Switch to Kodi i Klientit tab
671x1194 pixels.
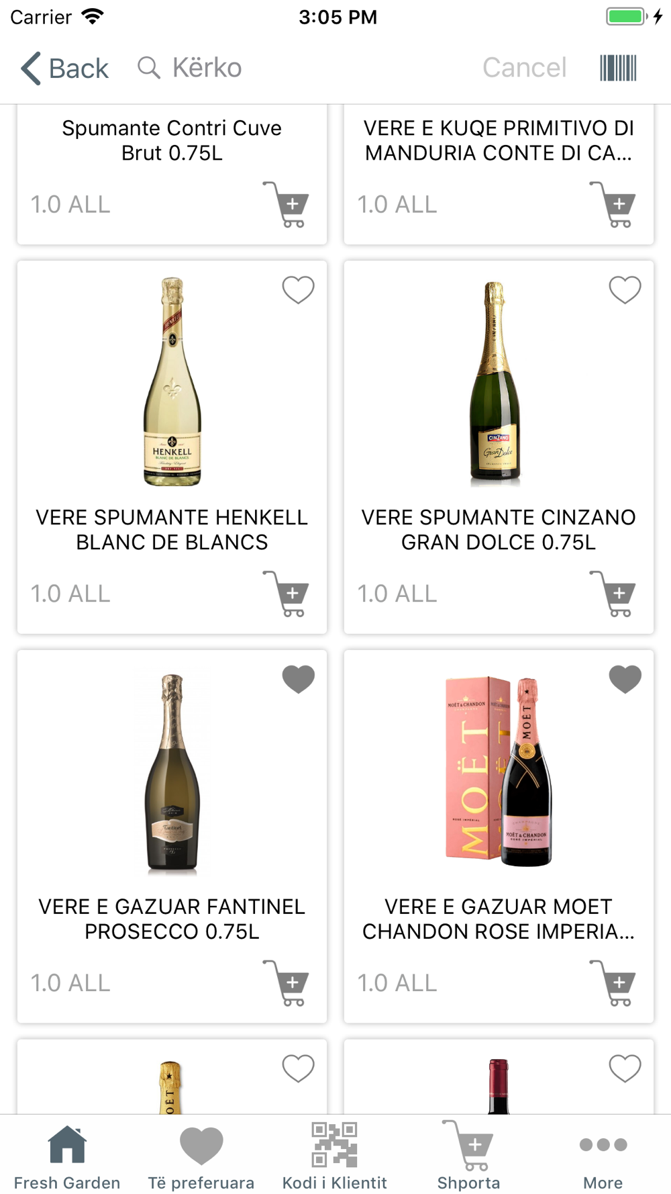335,1156
